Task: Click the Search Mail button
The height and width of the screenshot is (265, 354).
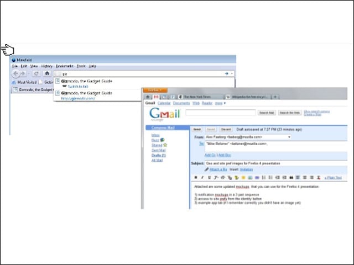Action: click(x=267, y=113)
